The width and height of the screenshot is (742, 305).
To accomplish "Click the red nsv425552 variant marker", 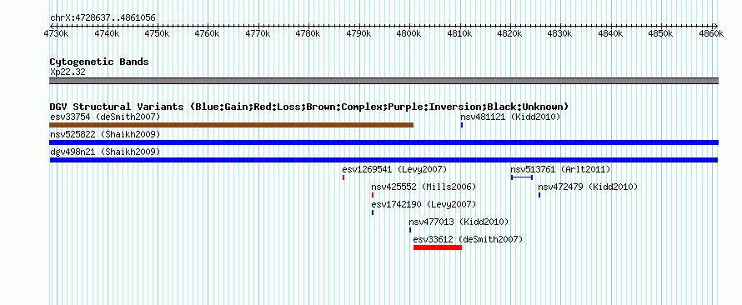I will pyautogui.click(x=373, y=195).
